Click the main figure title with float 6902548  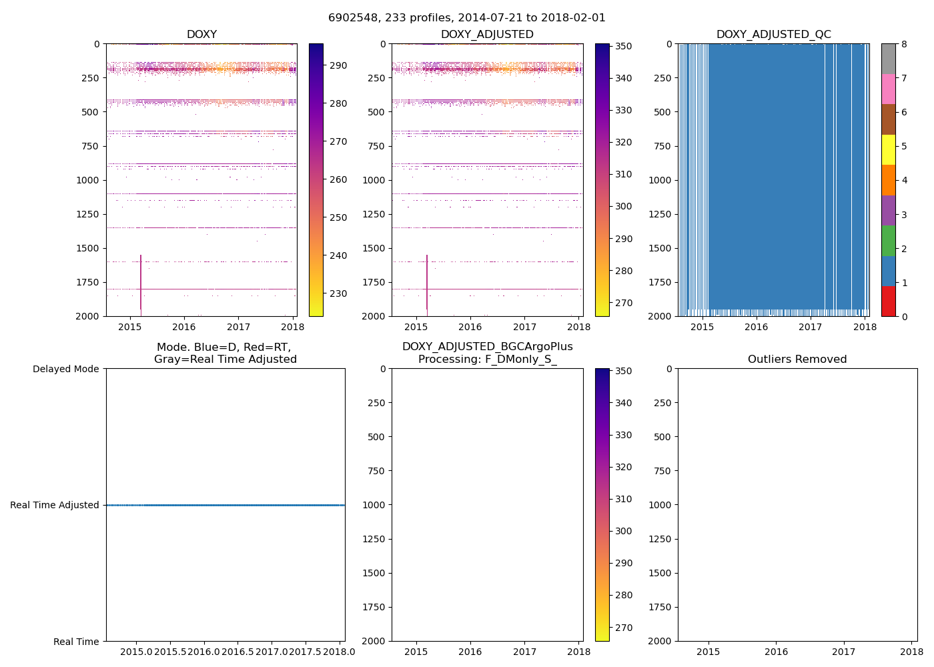point(466,18)
